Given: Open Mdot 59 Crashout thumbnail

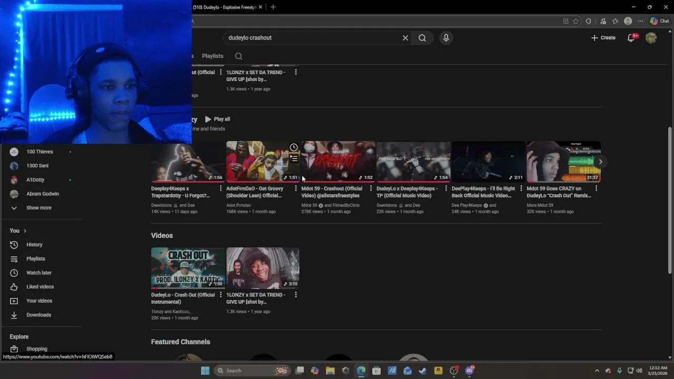Looking at the screenshot, I should coord(338,162).
